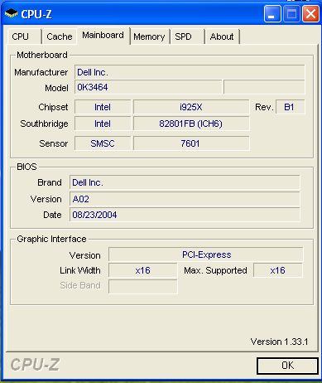Viewport: 322px width, 383px height.
Task: Click the greyed Side Band label
Action: pos(80,285)
